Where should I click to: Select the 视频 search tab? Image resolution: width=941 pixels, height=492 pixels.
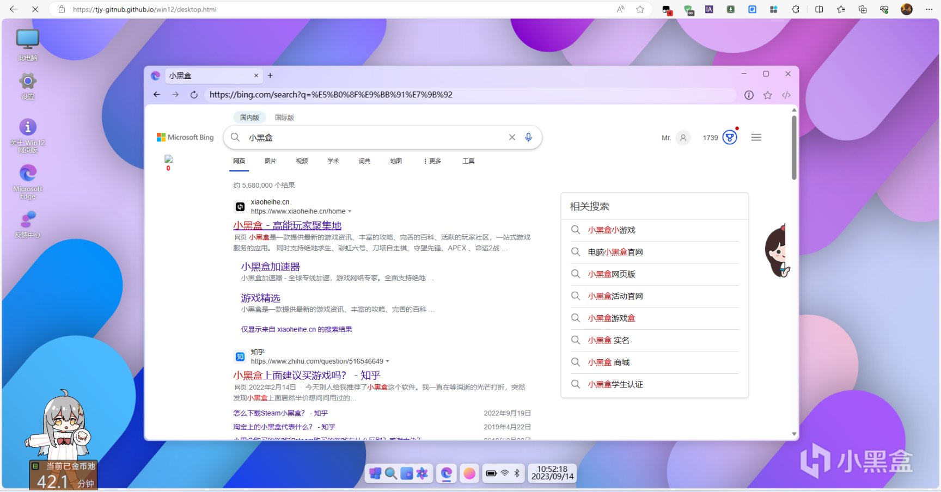(x=302, y=161)
